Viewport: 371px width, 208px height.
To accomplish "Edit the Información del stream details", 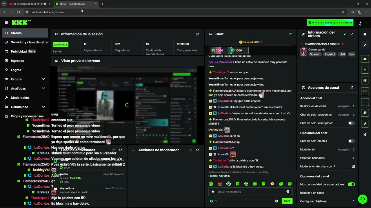I will 345,34.
